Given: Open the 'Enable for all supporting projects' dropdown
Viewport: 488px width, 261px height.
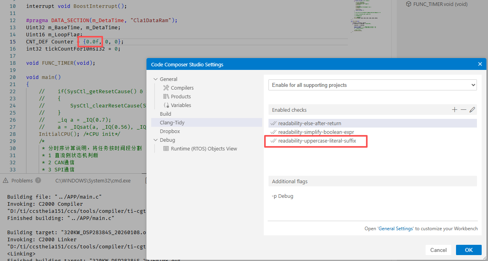Looking at the screenshot, I should pyautogui.click(x=372, y=85).
